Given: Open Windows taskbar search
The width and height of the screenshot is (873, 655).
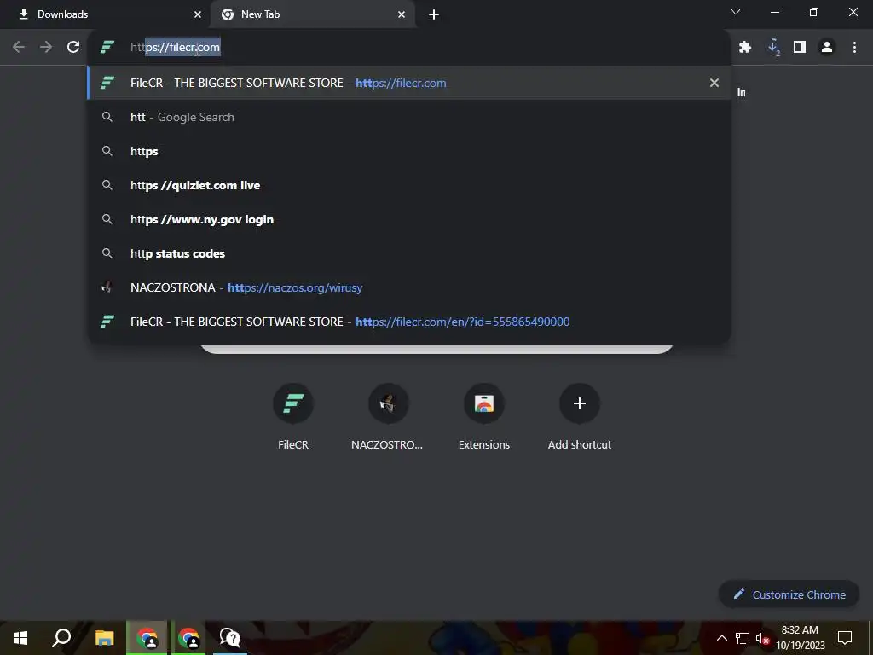Looking at the screenshot, I should pyautogui.click(x=61, y=638).
